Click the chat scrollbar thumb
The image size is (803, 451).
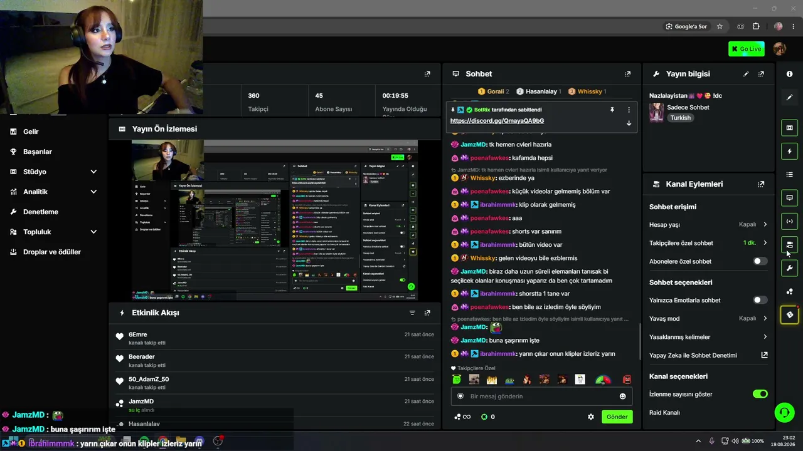pyautogui.click(x=639, y=341)
